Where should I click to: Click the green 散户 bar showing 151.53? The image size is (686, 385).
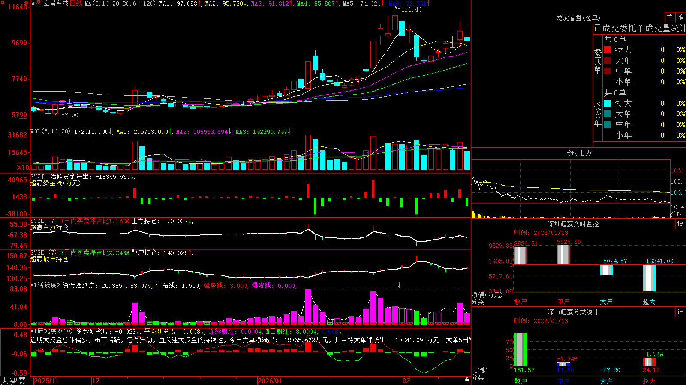click(520, 349)
